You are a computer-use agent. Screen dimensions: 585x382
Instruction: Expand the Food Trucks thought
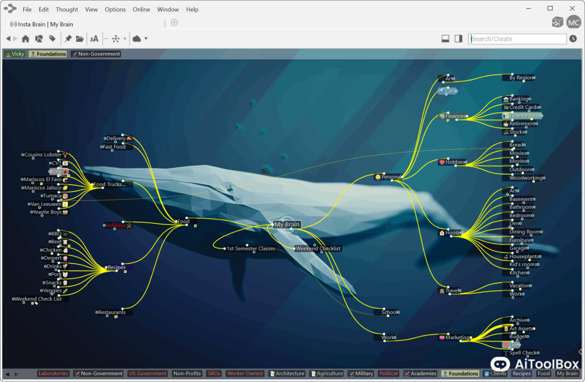point(109,184)
